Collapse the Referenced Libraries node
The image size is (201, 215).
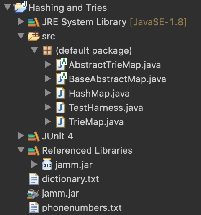coord(21,150)
